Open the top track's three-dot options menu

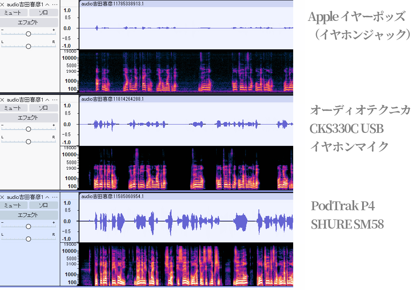coord(55,5)
